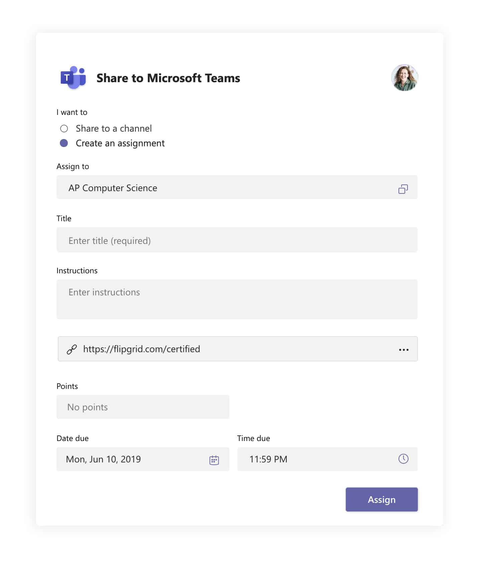Click the Share to a channel label text
Viewport: 479px width, 570px height.
pos(114,129)
